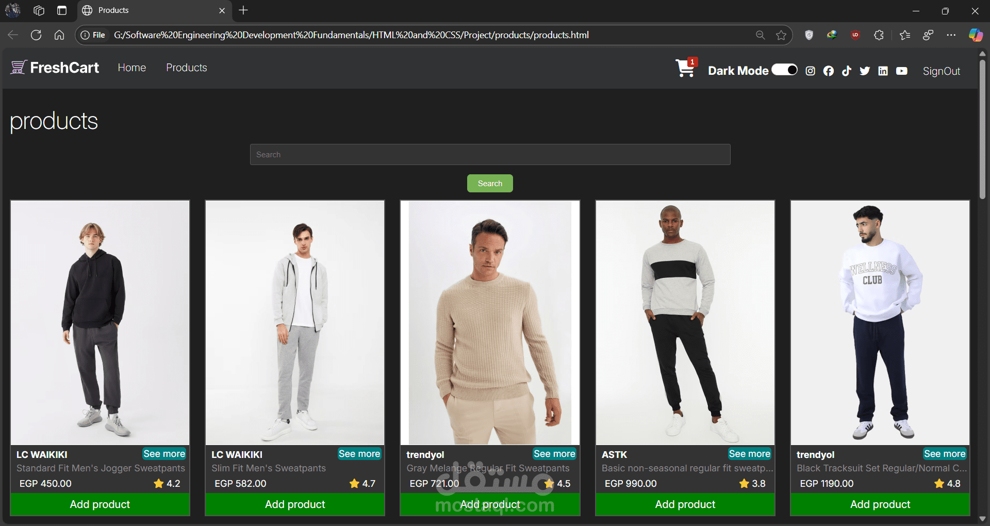Open the colorful extension icon beside shield

click(x=832, y=35)
